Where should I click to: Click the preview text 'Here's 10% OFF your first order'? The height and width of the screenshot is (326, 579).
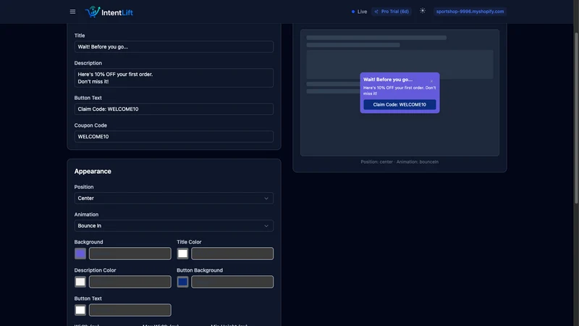tap(394, 88)
